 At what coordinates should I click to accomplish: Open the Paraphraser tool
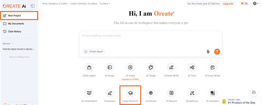(192, 95)
